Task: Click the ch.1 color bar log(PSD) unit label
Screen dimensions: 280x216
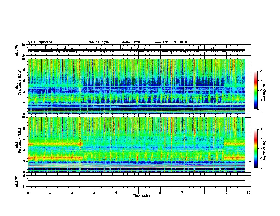Action: pos(265,92)
